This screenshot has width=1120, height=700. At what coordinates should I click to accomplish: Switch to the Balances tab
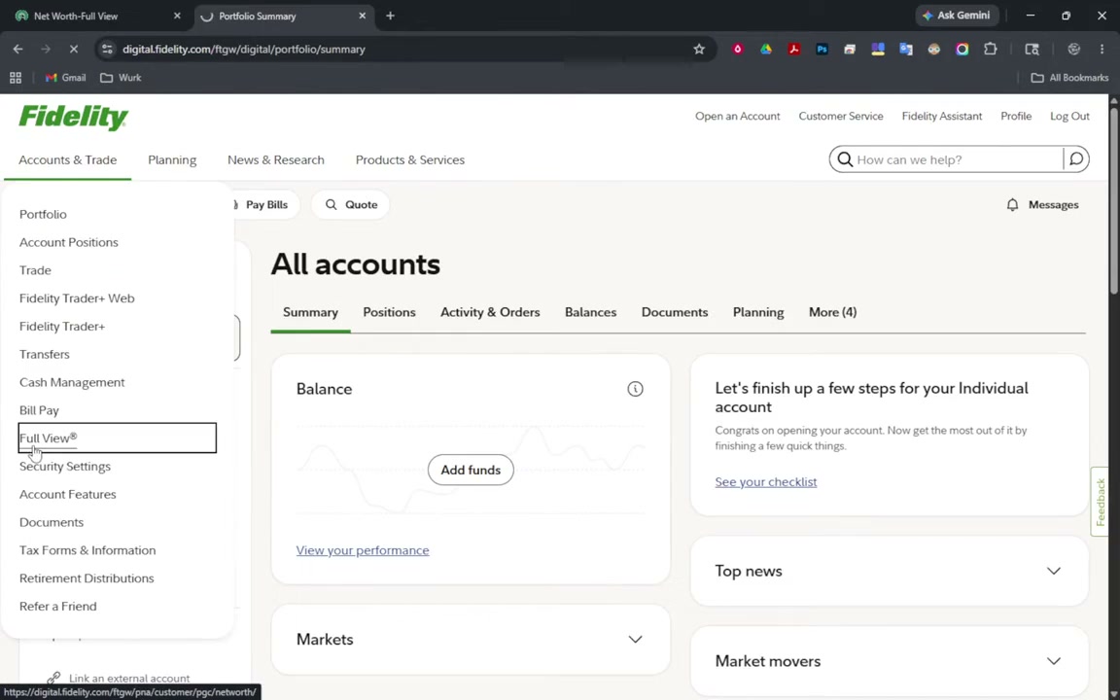[x=590, y=312]
